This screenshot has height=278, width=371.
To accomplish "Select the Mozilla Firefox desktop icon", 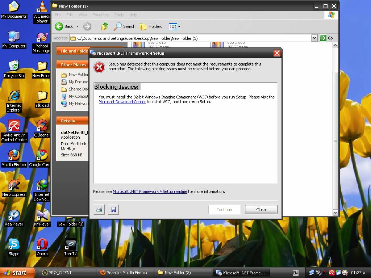I will pyautogui.click(x=14, y=158).
